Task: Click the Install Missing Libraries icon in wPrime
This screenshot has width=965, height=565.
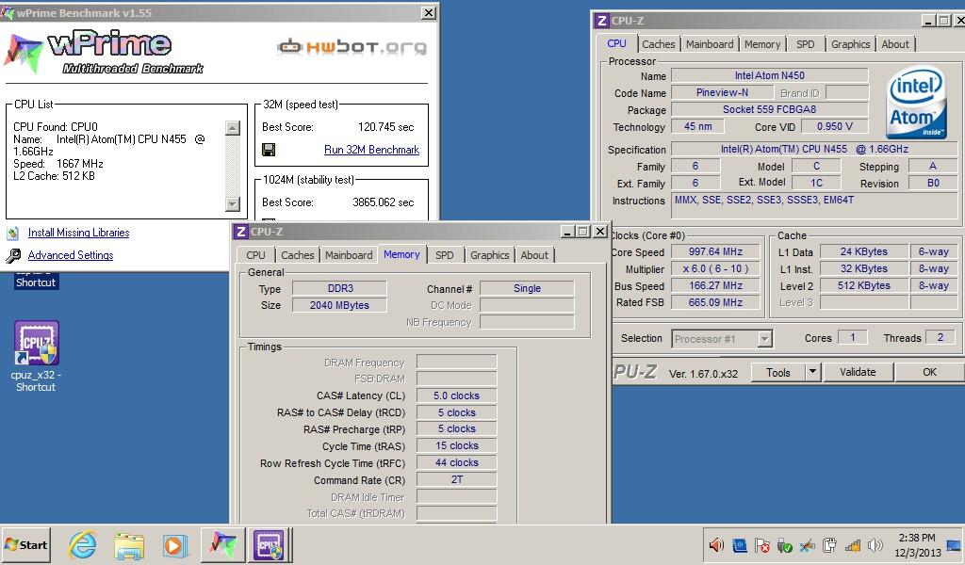Action: coord(13,233)
